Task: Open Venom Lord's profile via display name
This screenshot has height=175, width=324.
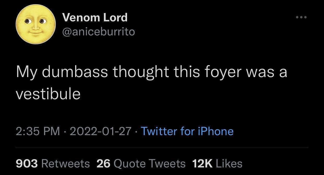Action: coord(95,17)
